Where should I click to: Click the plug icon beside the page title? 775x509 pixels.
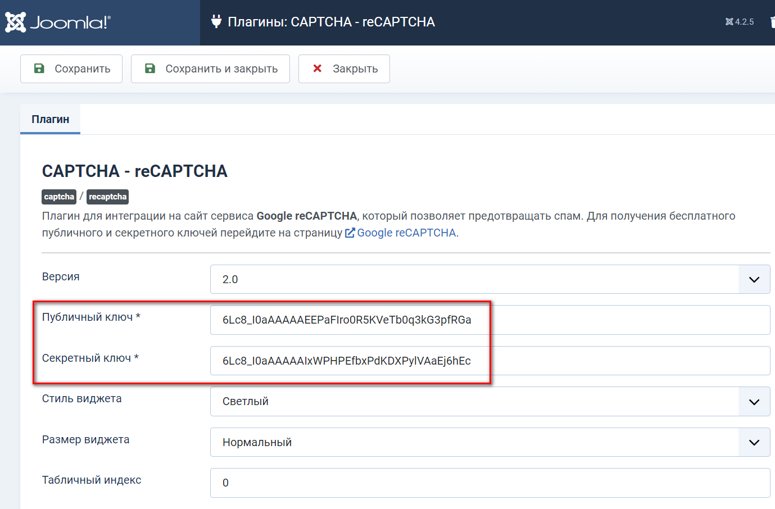[x=216, y=22]
